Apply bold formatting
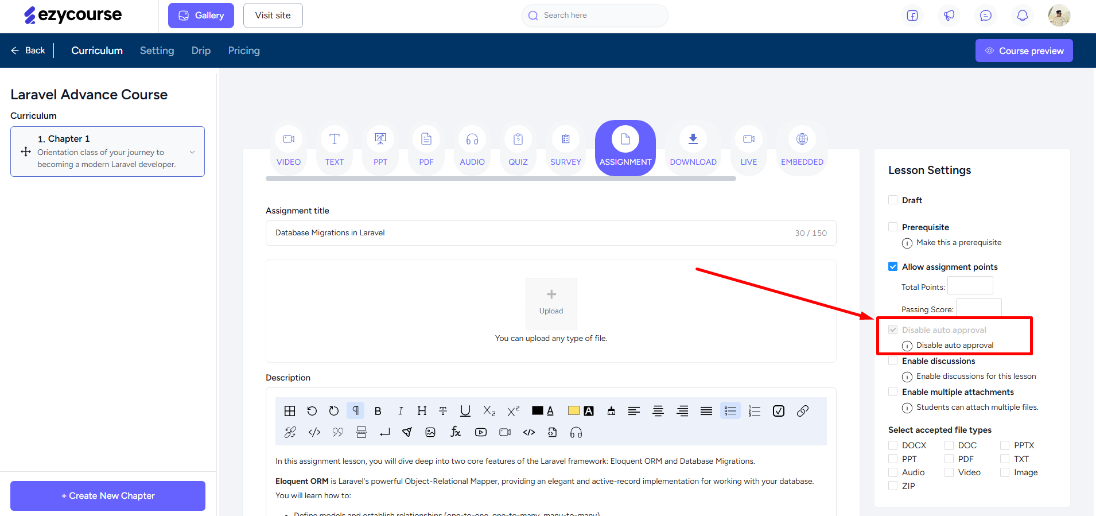1096x516 pixels. click(378, 411)
